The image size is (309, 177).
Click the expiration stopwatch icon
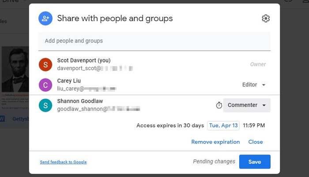tap(219, 105)
